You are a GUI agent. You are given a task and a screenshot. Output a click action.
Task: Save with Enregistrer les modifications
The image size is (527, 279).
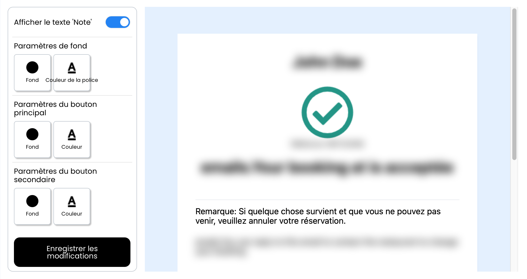pos(72,252)
